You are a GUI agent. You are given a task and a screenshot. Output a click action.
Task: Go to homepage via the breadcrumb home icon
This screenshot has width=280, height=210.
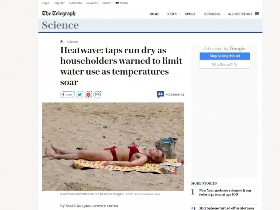click(x=61, y=42)
